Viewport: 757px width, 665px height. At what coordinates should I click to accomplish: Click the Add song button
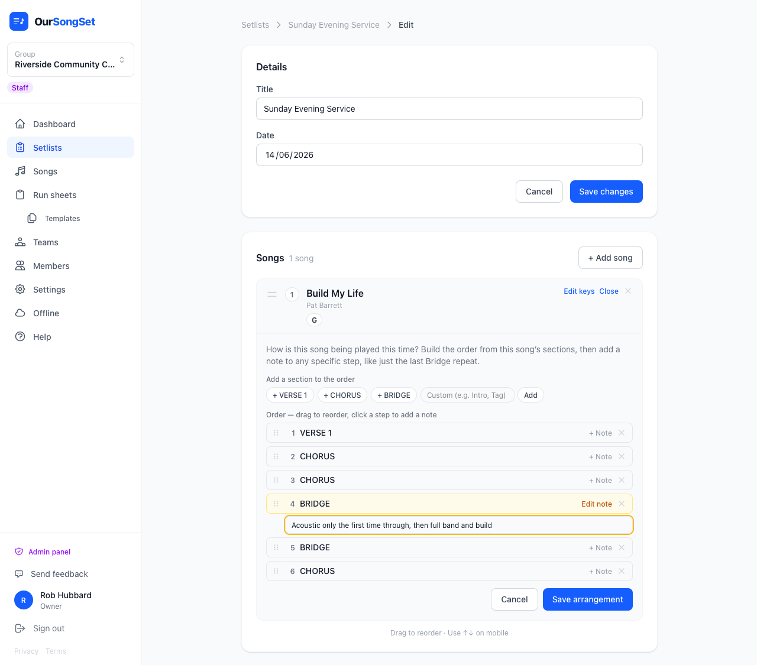610,258
